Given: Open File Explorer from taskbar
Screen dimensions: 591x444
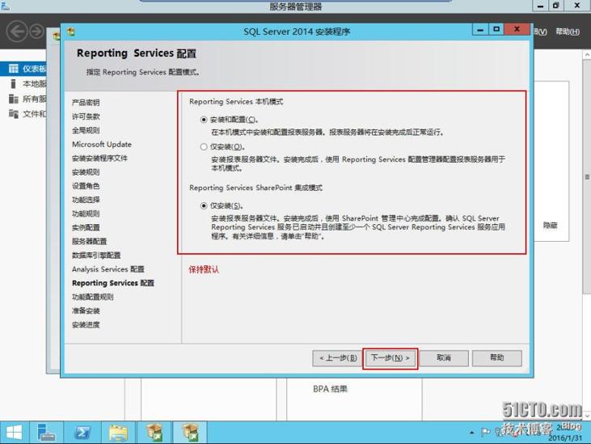Looking at the screenshot, I should click(118, 433).
